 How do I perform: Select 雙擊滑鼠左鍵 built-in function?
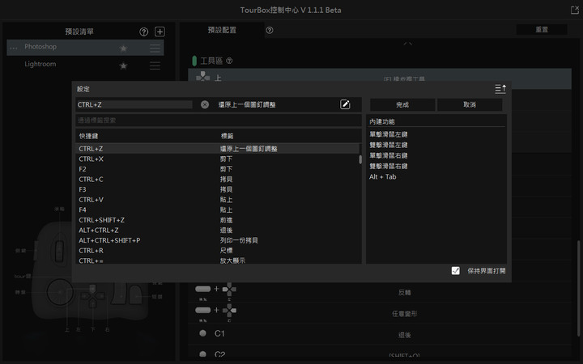[x=388, y=145]
